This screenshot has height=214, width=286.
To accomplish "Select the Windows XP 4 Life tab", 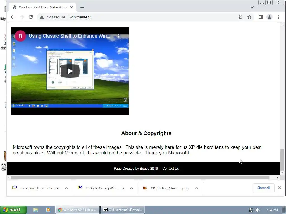I will tap(42, 7).
